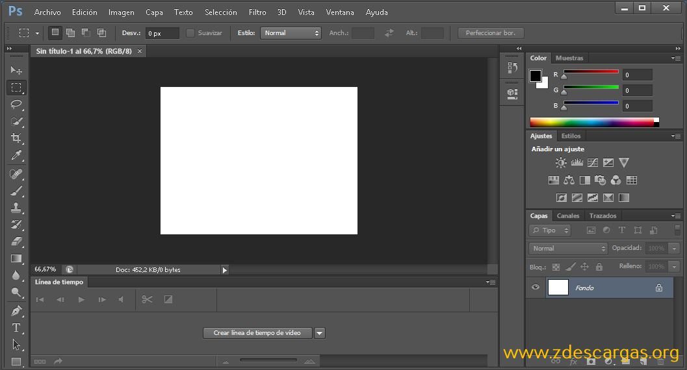Viewport: 687px width, 370px height.
Task: Select the Spot Healing Brush tool
Action: click(16, 174)
